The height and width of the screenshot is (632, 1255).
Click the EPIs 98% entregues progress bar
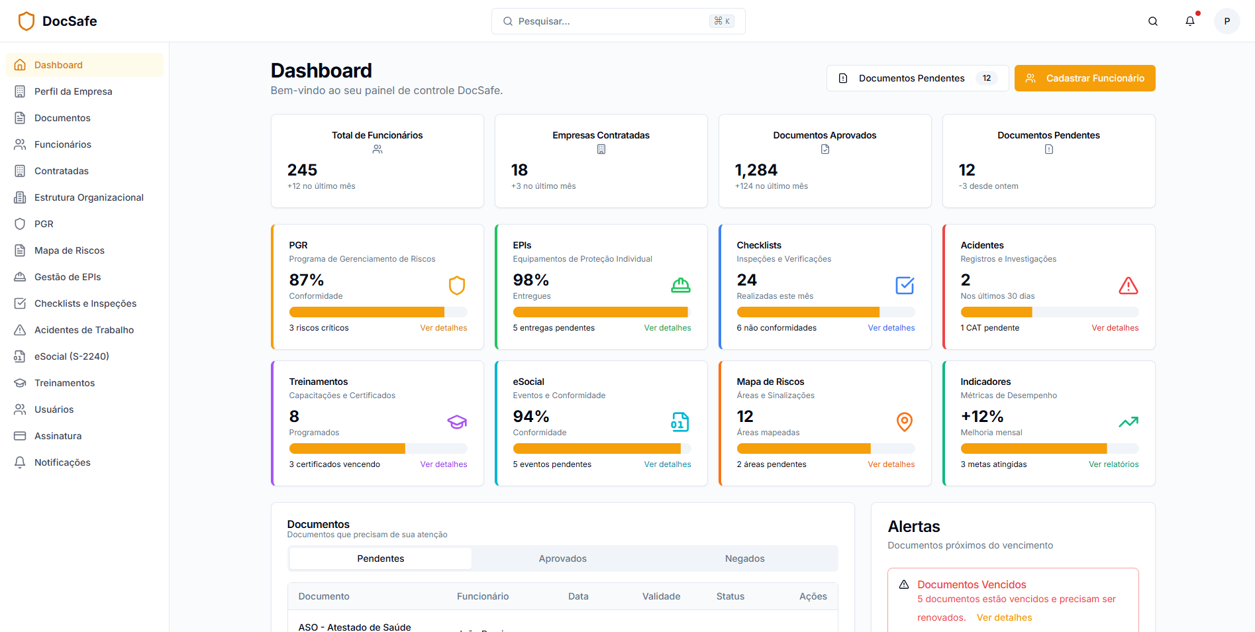point(602,312)
